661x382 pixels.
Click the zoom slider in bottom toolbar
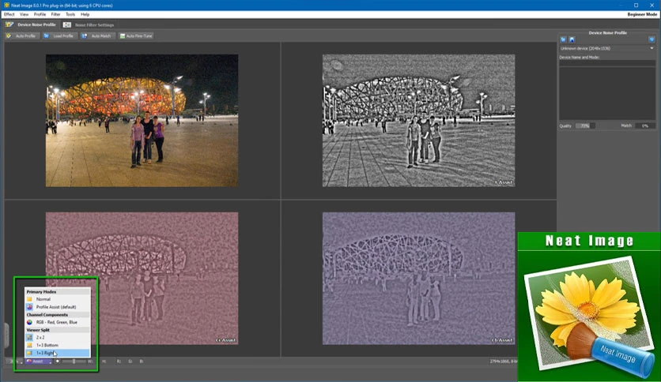click(74, 361)
